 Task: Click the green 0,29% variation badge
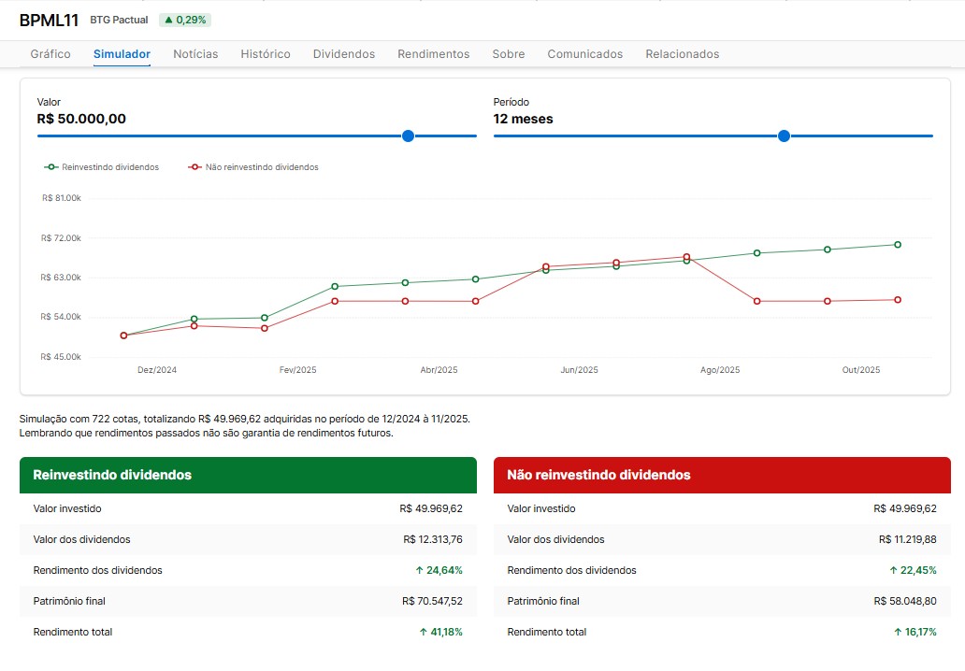(x=186, y=20)
